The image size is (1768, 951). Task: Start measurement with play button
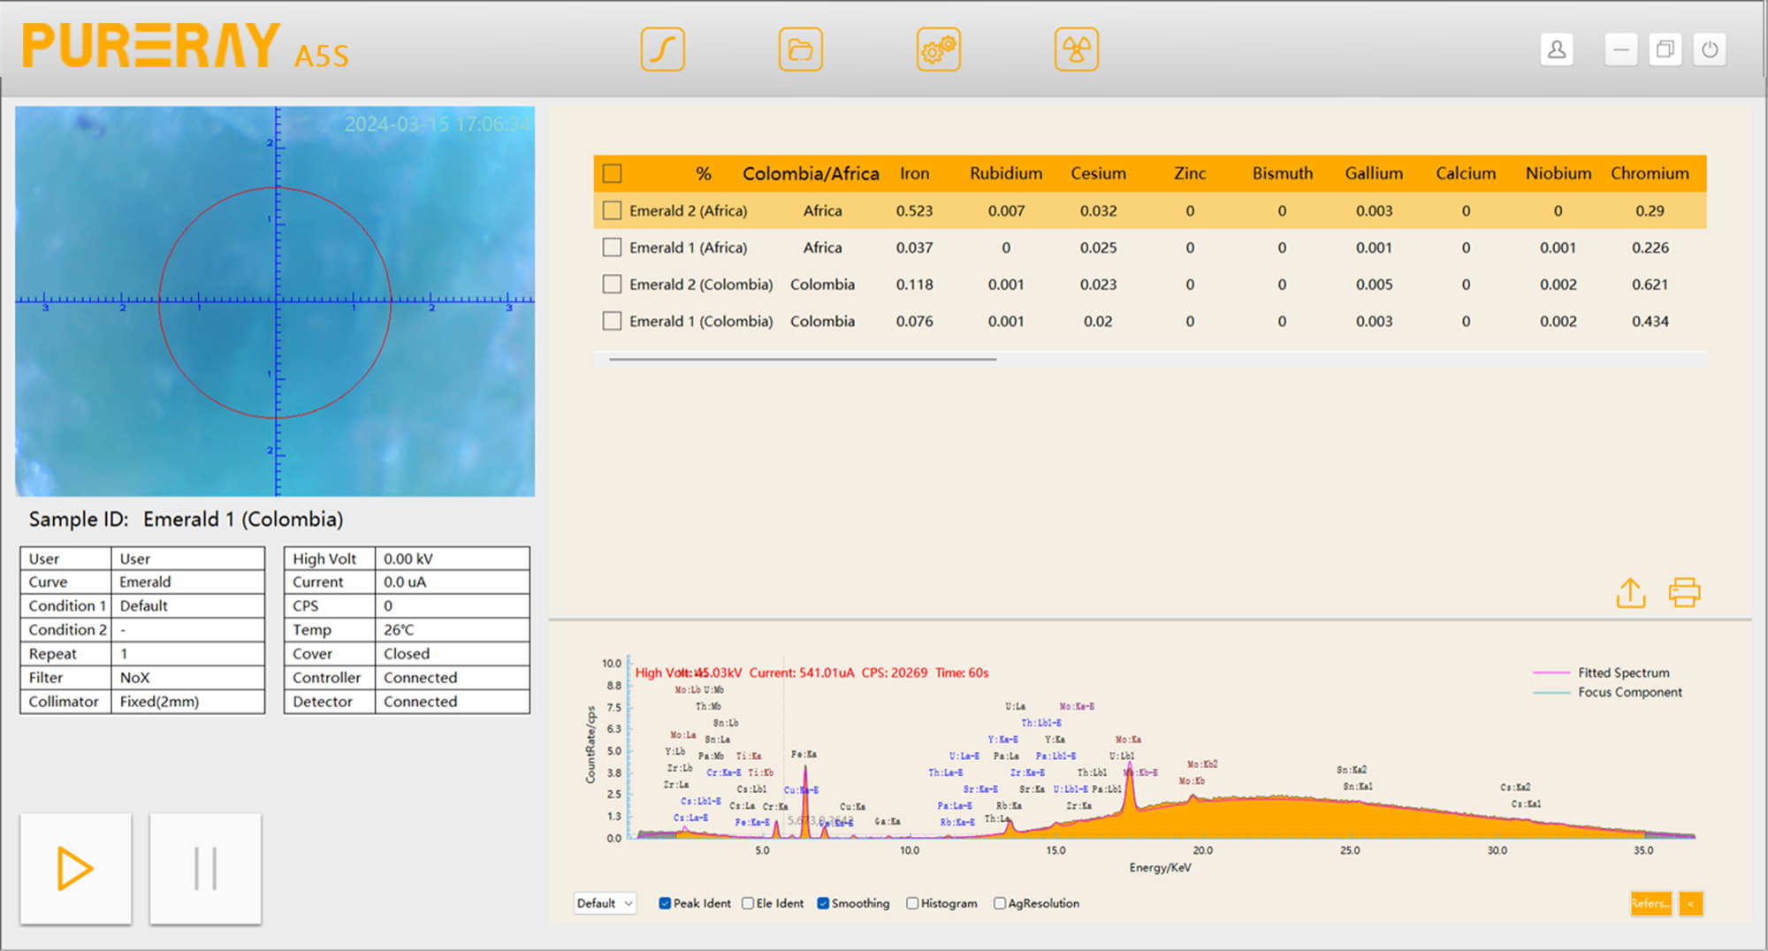(x=76, y=868)
